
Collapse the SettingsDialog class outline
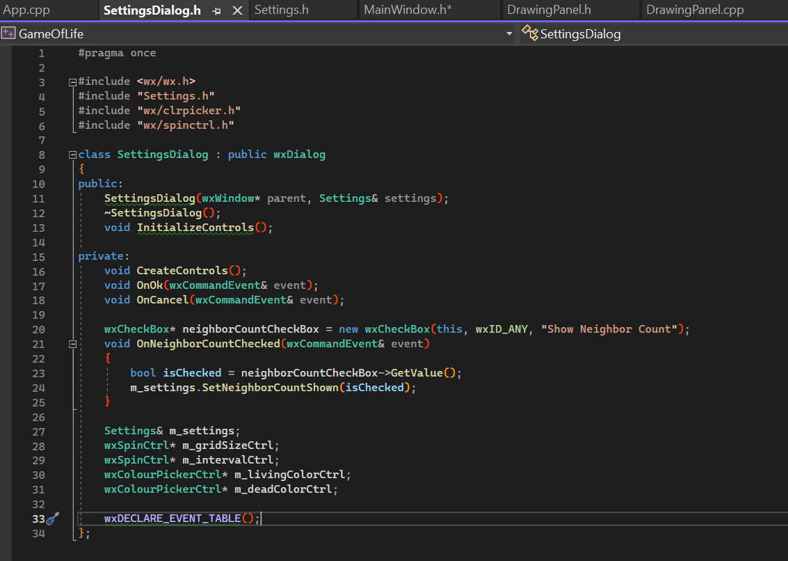[x=72, y=155]
